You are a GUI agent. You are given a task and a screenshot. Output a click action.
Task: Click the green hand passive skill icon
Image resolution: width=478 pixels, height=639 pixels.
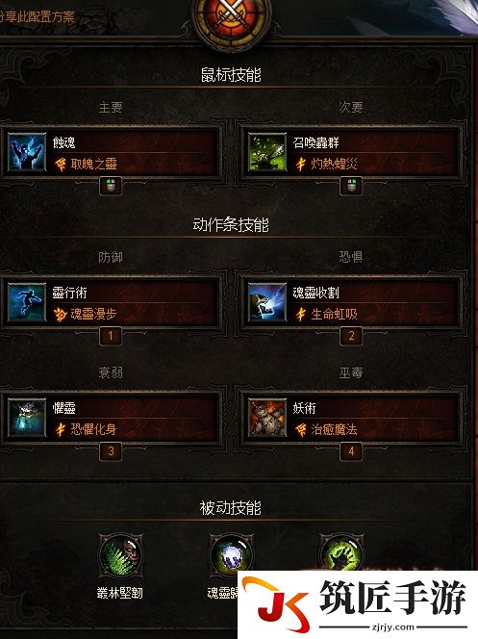click(341, 553)
